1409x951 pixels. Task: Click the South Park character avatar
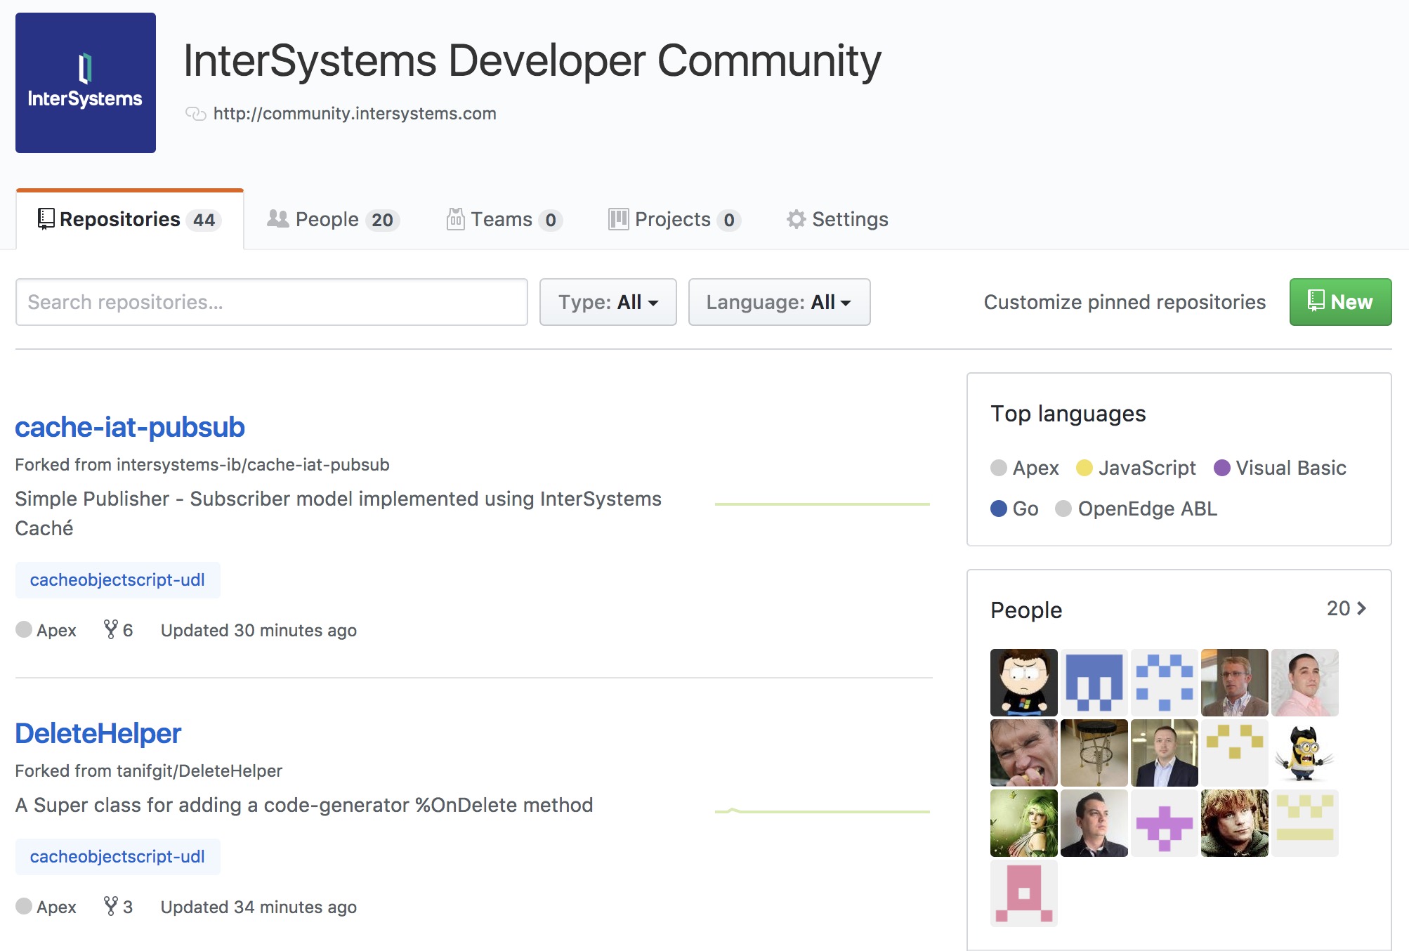(x=1023, y=683)
